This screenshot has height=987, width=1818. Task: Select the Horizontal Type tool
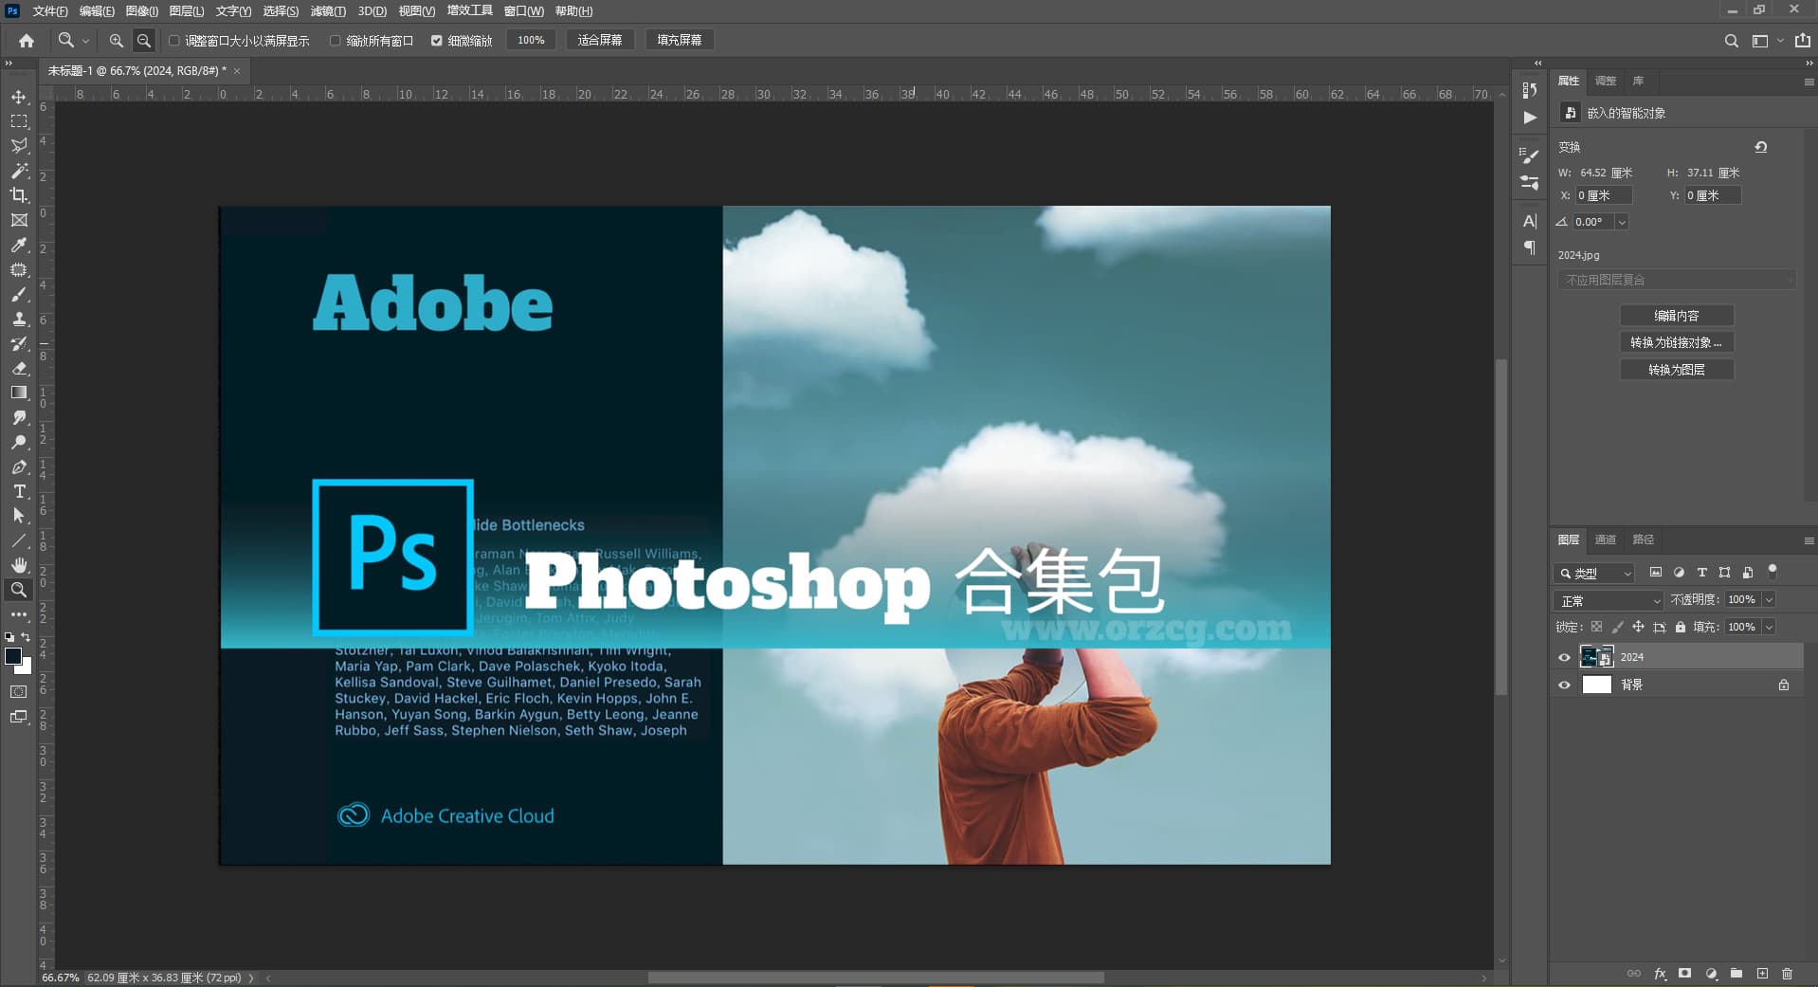coord(19,491)
